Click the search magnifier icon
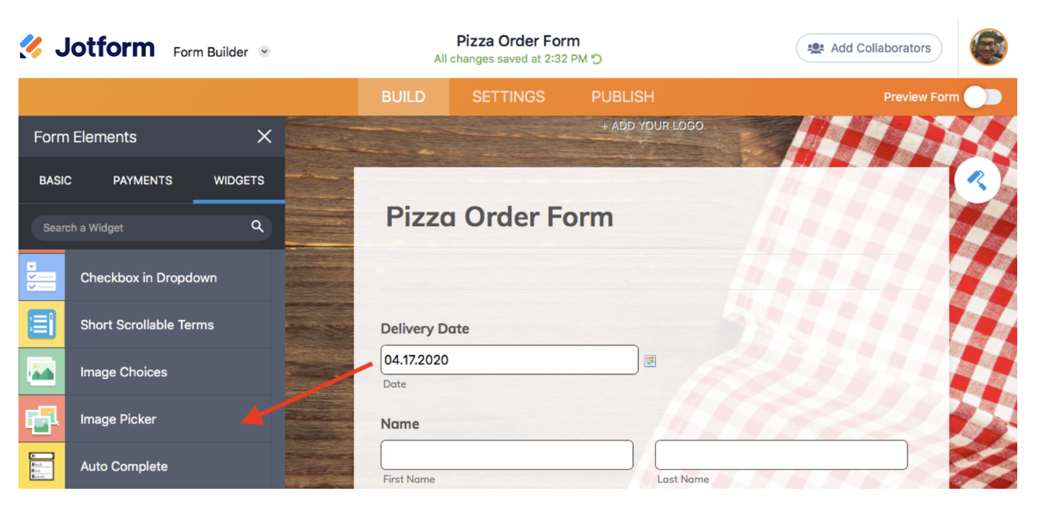This screenshot has width=1048, height=513. pos(258,227)
